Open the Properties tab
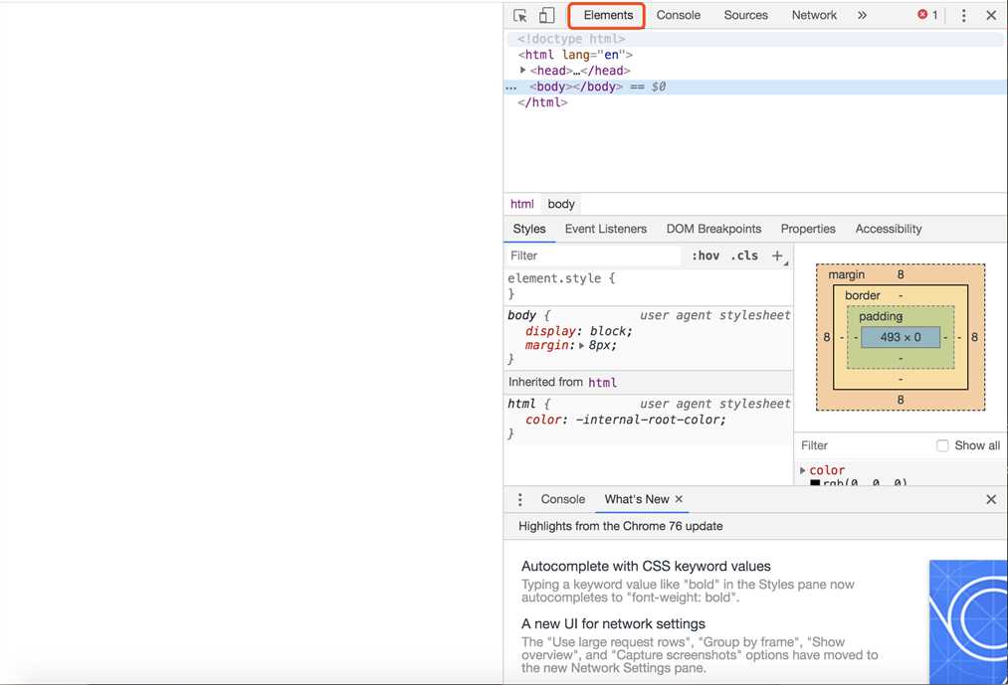 [808, 229]
